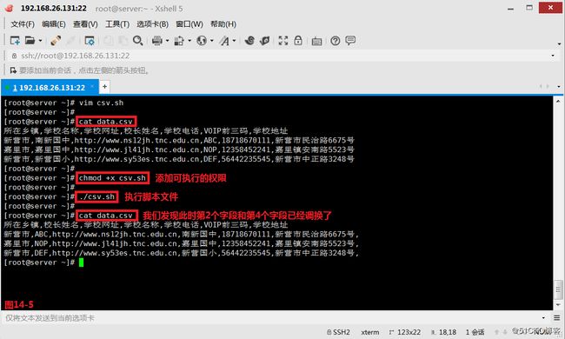Expand Font dropdown arrow
The height and width of the screenshot is (339, 565).
[x=234, y=41]
